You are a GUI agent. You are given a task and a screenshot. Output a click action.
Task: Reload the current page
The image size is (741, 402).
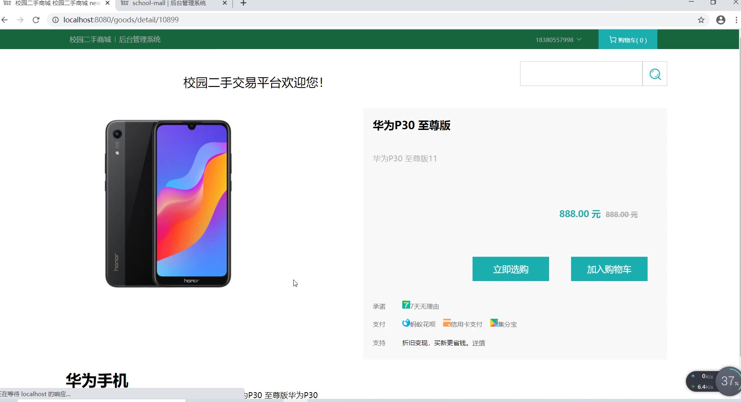[36, 20]
